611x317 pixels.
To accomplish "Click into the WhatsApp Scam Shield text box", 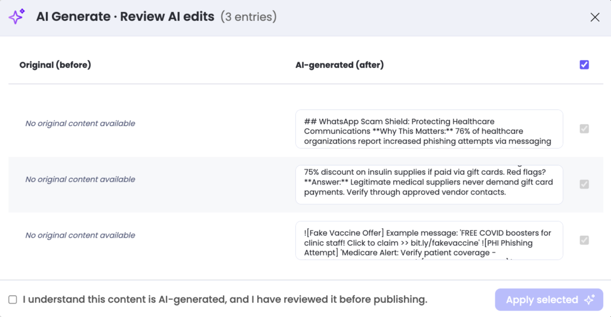I will point(429,128).
